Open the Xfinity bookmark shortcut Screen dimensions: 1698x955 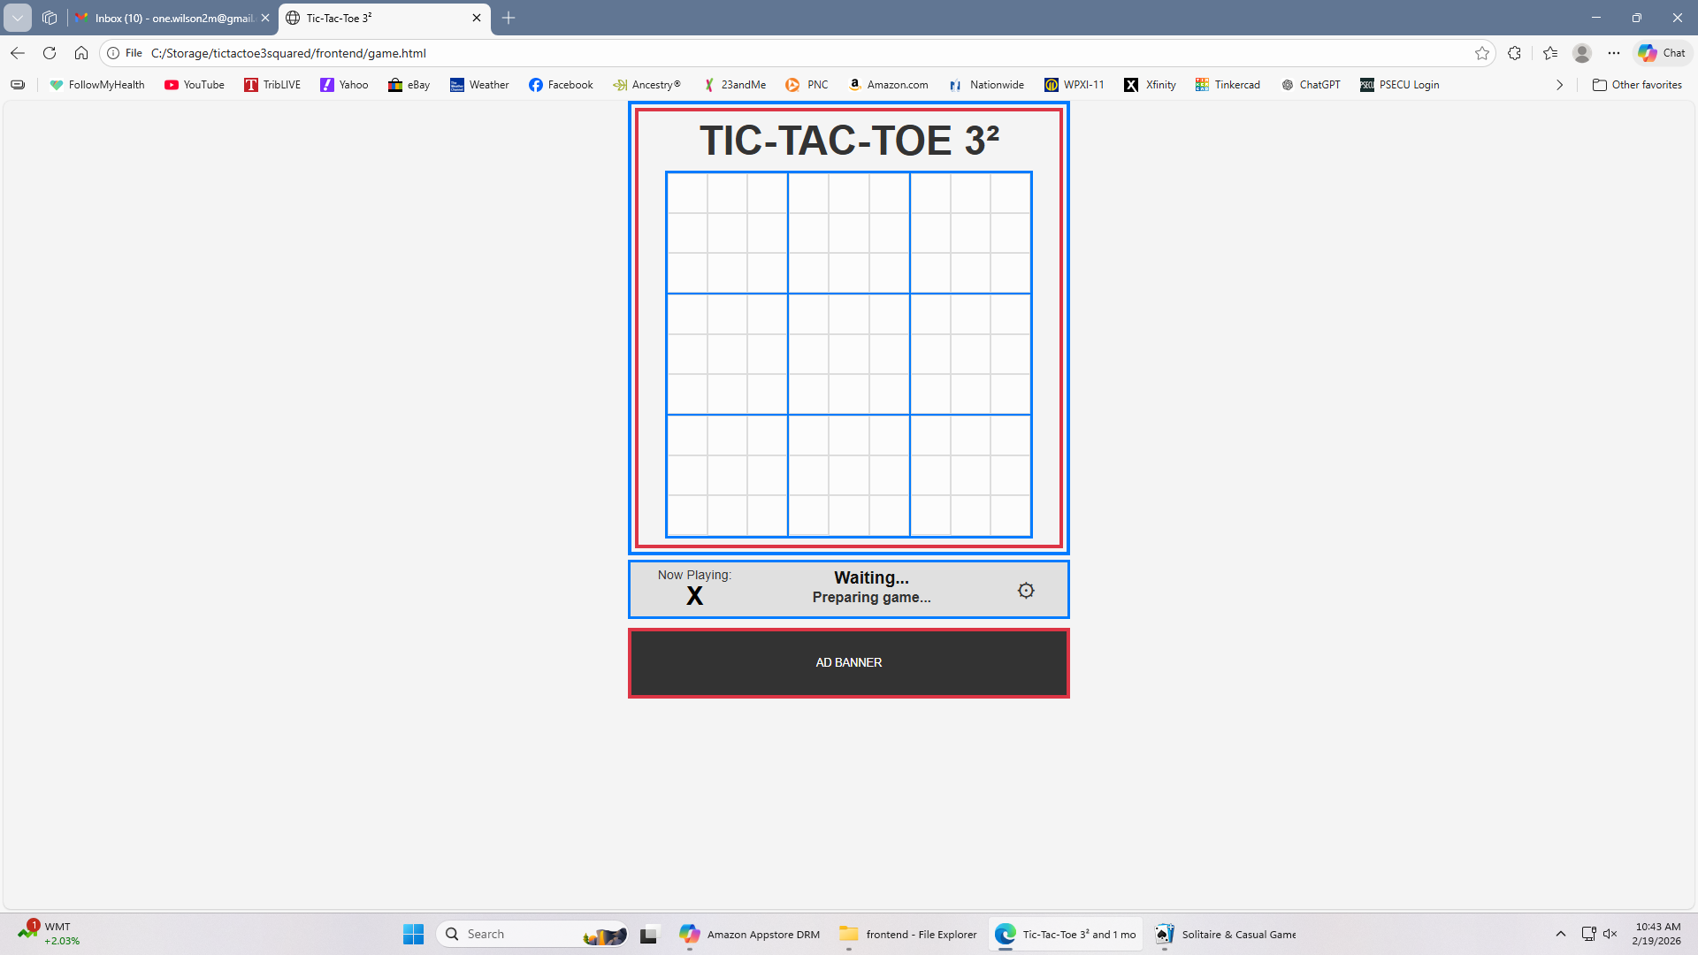1150,84
